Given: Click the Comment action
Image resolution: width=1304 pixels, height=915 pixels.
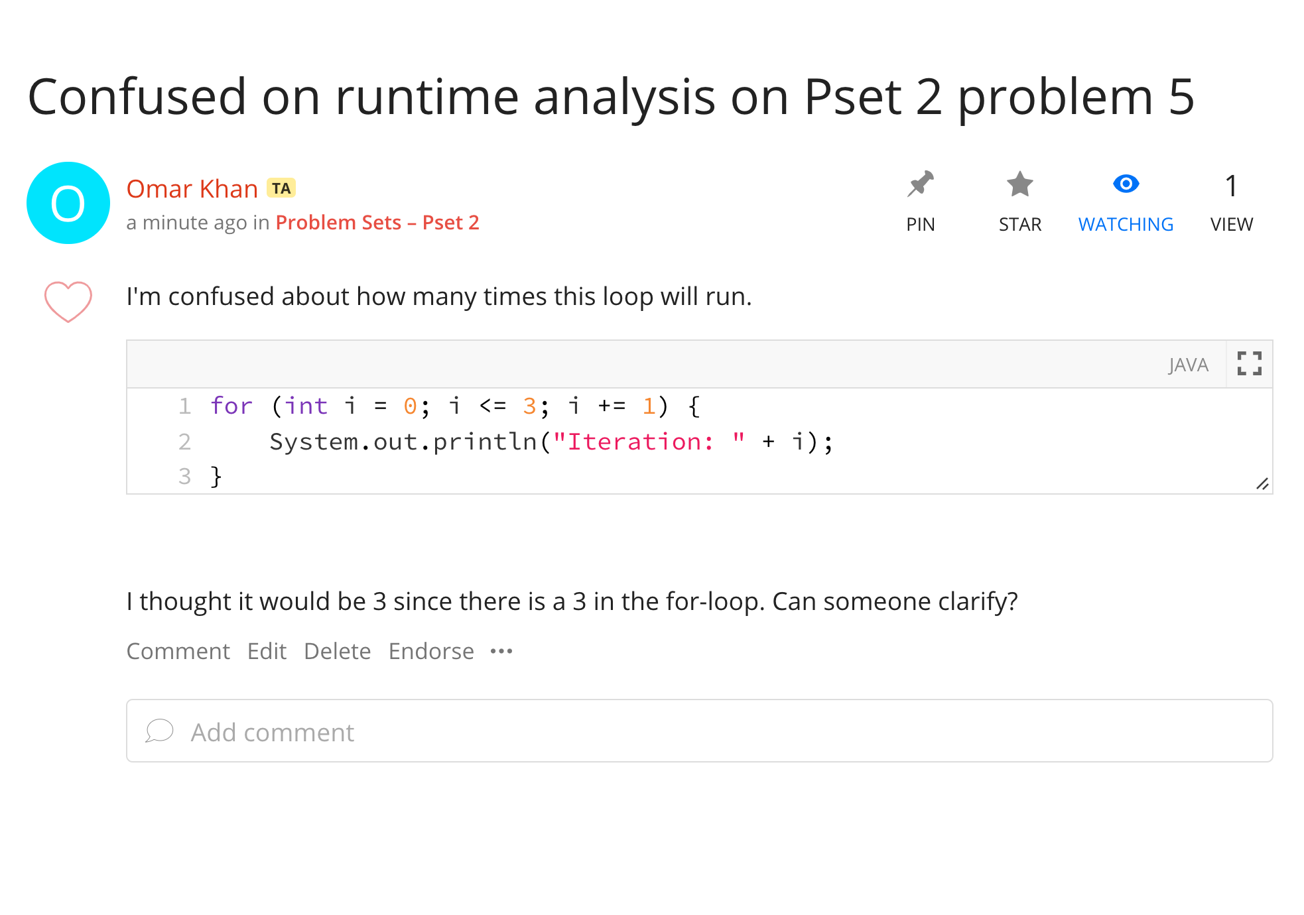Looking at the screenshot, I should [178, 651].
